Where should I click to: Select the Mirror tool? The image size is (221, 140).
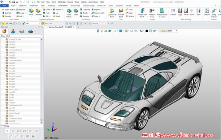pyautogui.click(x=192, y=12)
